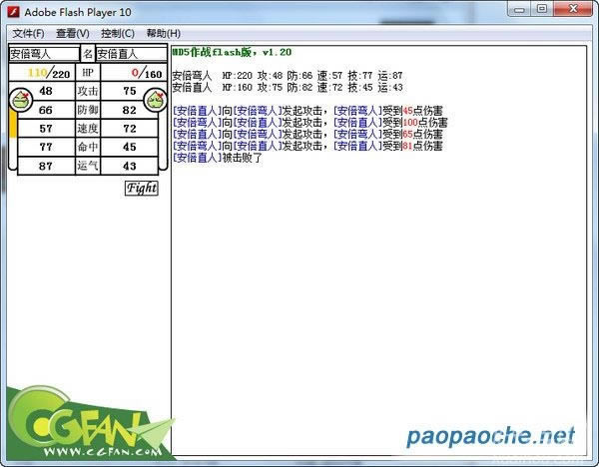The height and width of the screenshot is (467, 599).
Task: Maximize the Flash Player window
Action: pos(542,9)
